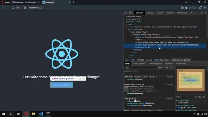Collapse the body element node
Image resolution: width=208 pixels, height=117 pixels.
coord(126,24)
